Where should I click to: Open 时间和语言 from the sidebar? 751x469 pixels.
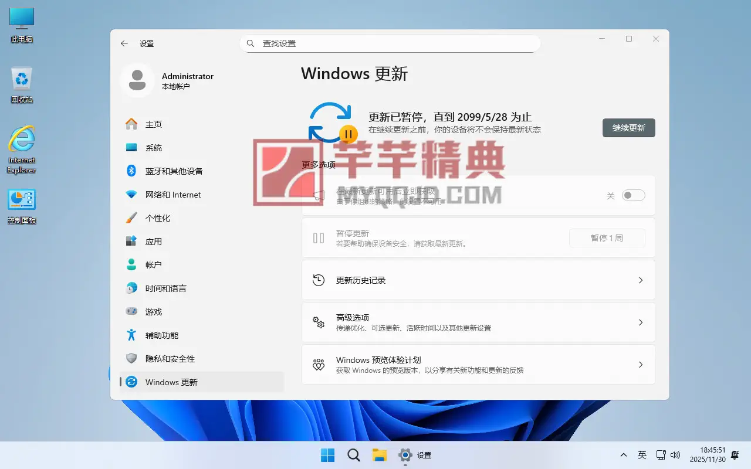coord(165,288)
